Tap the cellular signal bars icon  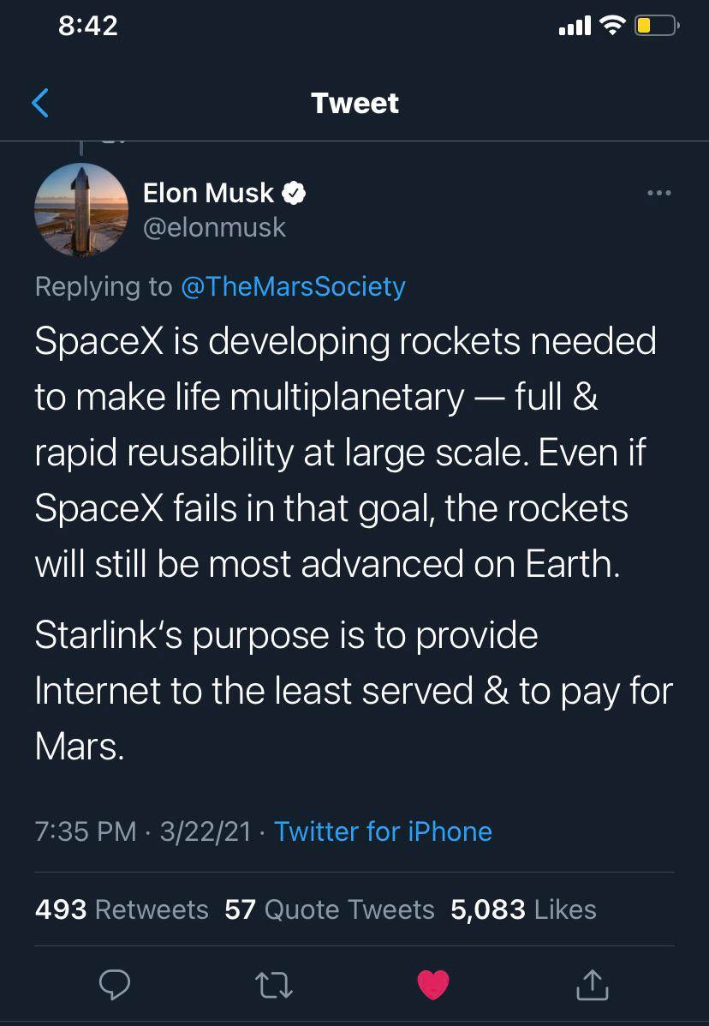click(x=573, y=26)
